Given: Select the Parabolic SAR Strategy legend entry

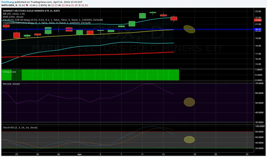Looking at the screenshot, I should [53, 20].
